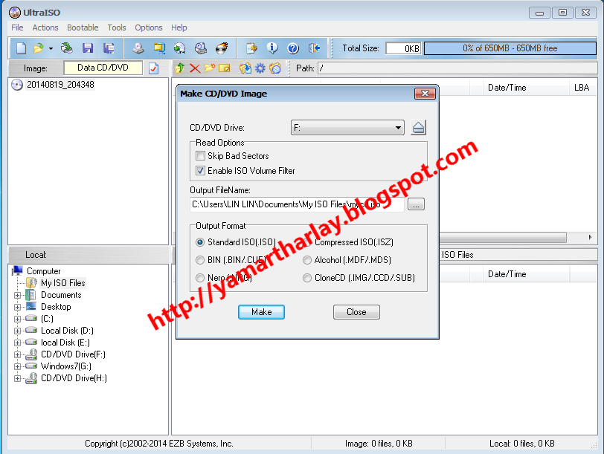This screenshot has width=604, height=454.
Task: Click the New Folder icon
Action: 210,68
